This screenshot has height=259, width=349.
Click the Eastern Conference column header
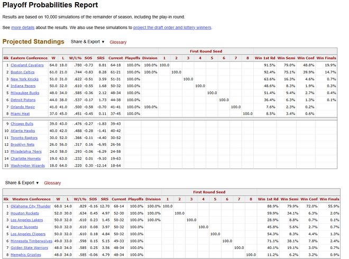pyautogui.click(x=29, y=58)
